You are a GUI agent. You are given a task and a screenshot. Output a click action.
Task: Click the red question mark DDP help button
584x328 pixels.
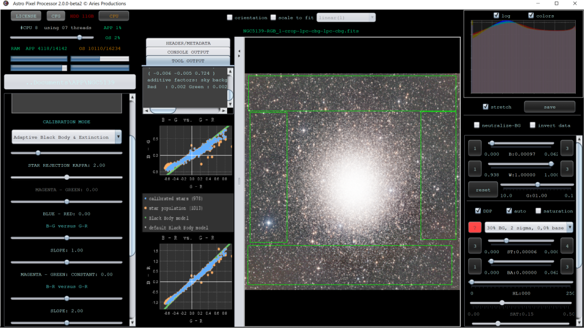pyautogui.click(x=474, y=228)
